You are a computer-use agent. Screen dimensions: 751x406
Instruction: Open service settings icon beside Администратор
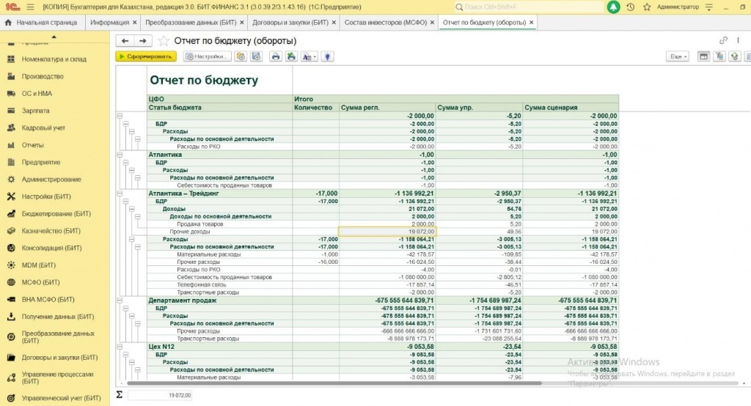coord(709,7)
